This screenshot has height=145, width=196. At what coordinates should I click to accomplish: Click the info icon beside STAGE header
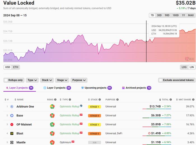point(100,100)
